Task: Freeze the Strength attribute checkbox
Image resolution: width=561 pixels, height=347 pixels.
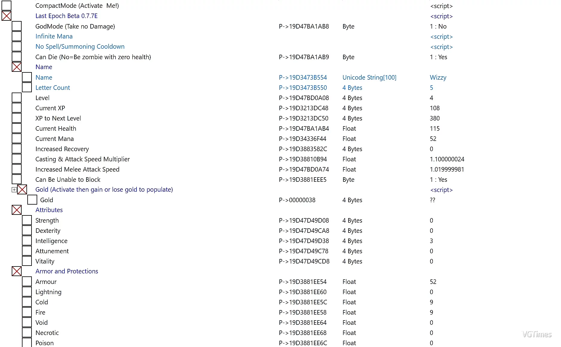Action: (27, 220)
